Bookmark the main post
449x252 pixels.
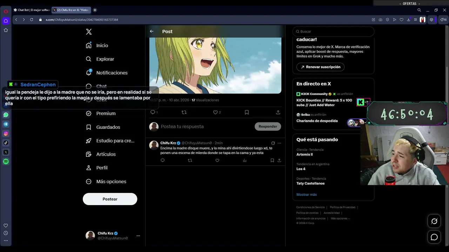click(x=247, y=112)
